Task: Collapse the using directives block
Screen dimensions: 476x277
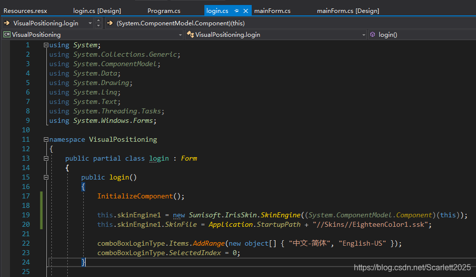Action: click(46, 45)
